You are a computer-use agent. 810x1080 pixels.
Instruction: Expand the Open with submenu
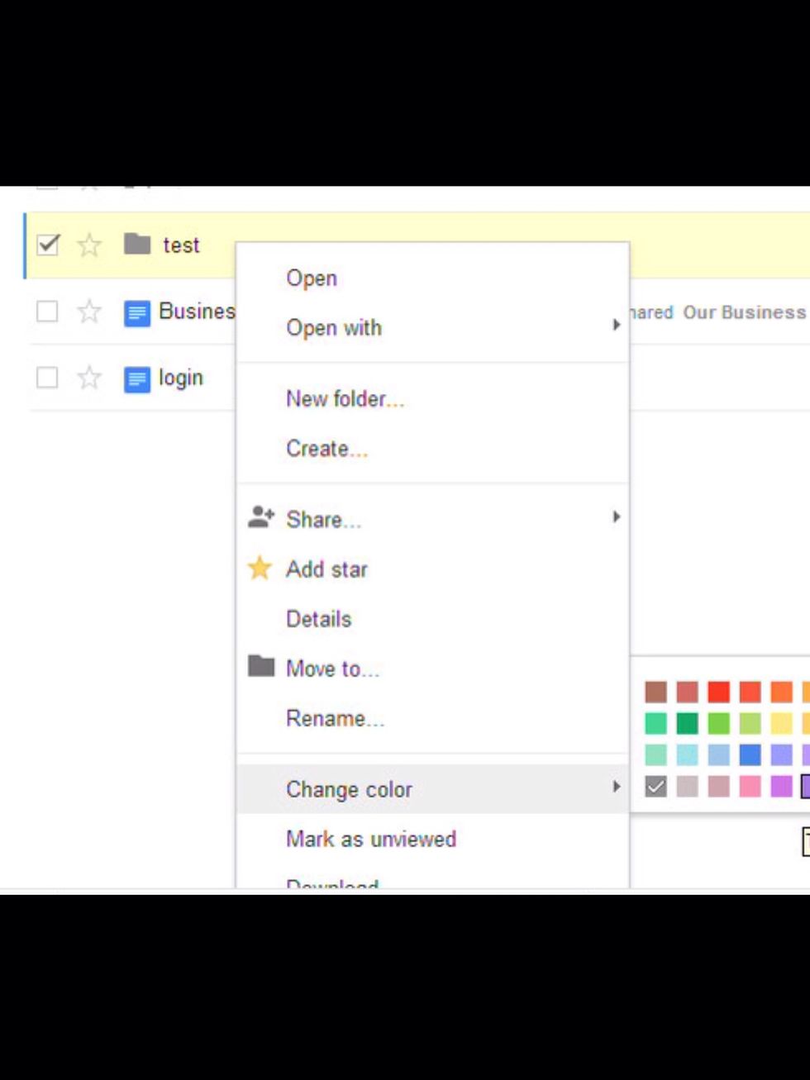pos(616,327)
